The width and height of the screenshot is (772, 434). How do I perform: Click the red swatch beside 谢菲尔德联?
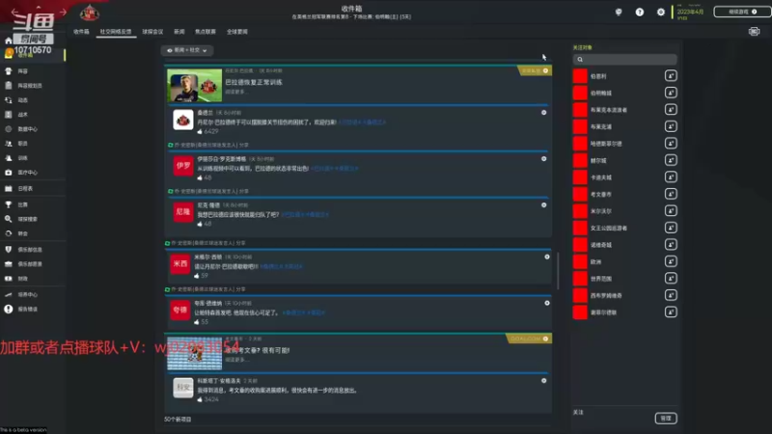(x=580, y=312)
